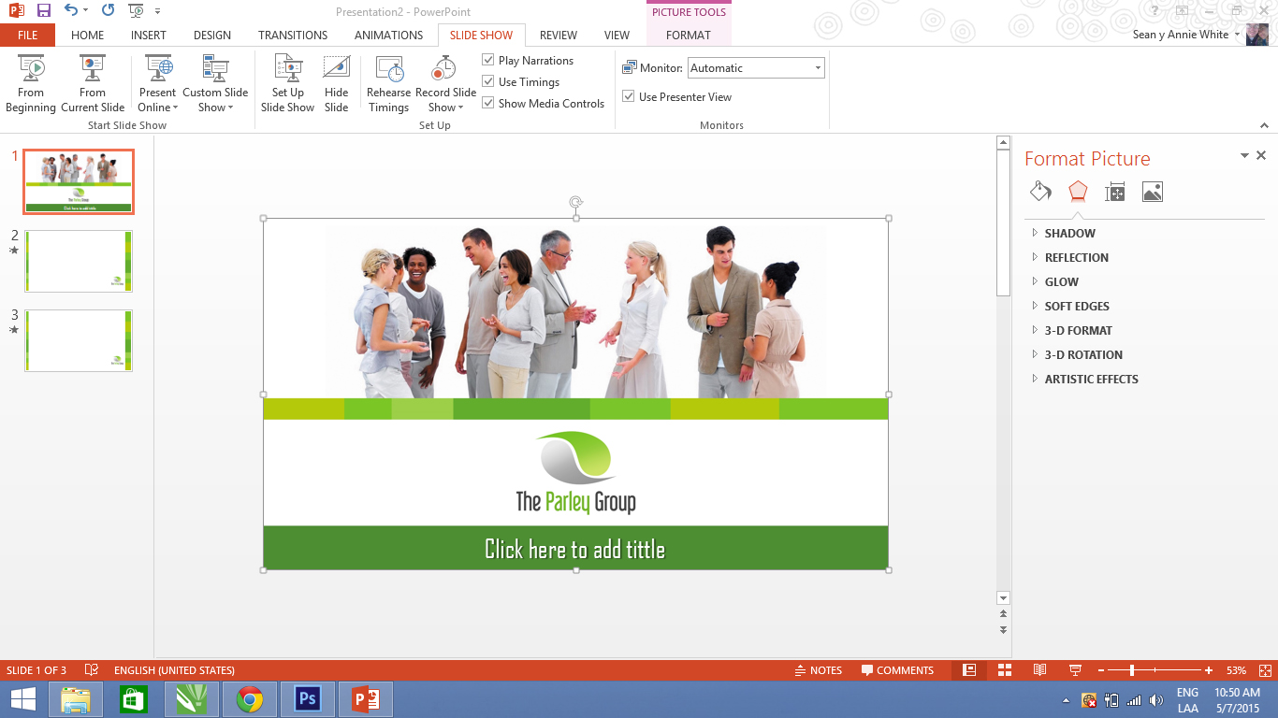The height and width of the screenshot is (718, 1278).
Task: Disable Use Presenter View checkbox
Action: click(x=629, y=96)
